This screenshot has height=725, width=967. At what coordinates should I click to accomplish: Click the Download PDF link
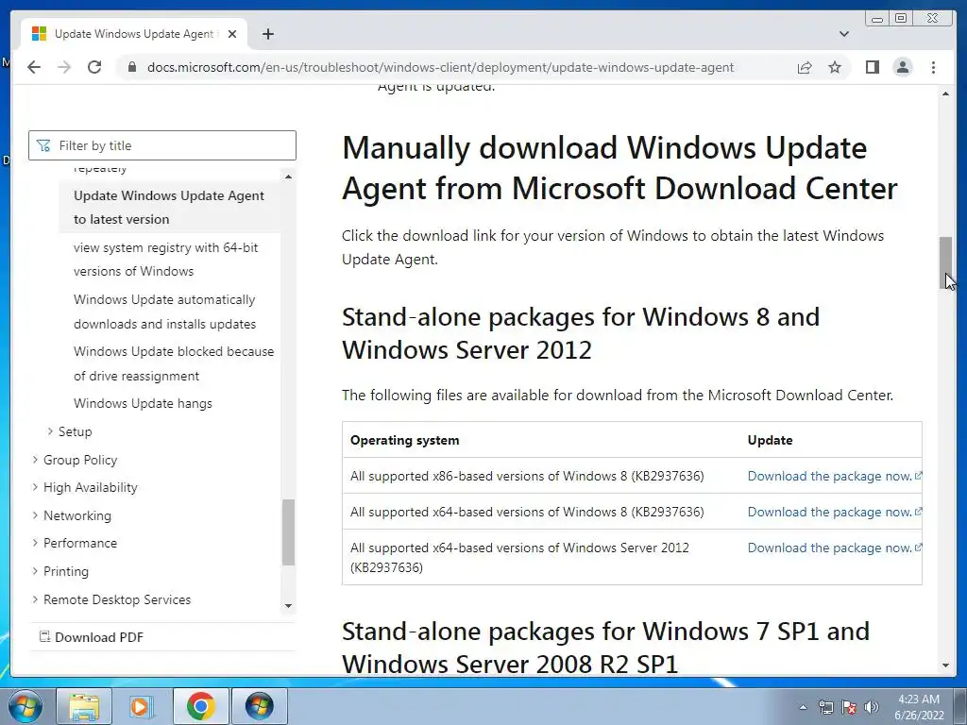tap(92, 637)
